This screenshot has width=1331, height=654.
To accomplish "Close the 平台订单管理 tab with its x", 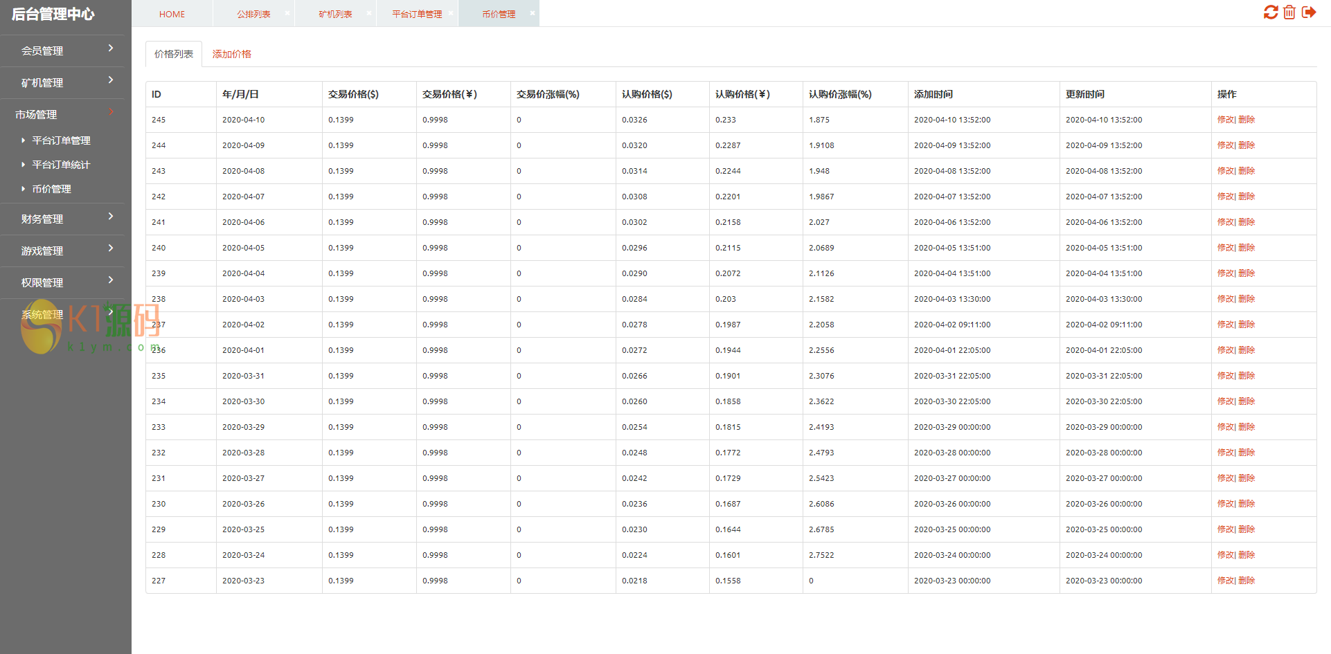I will [x=451, y=13].
